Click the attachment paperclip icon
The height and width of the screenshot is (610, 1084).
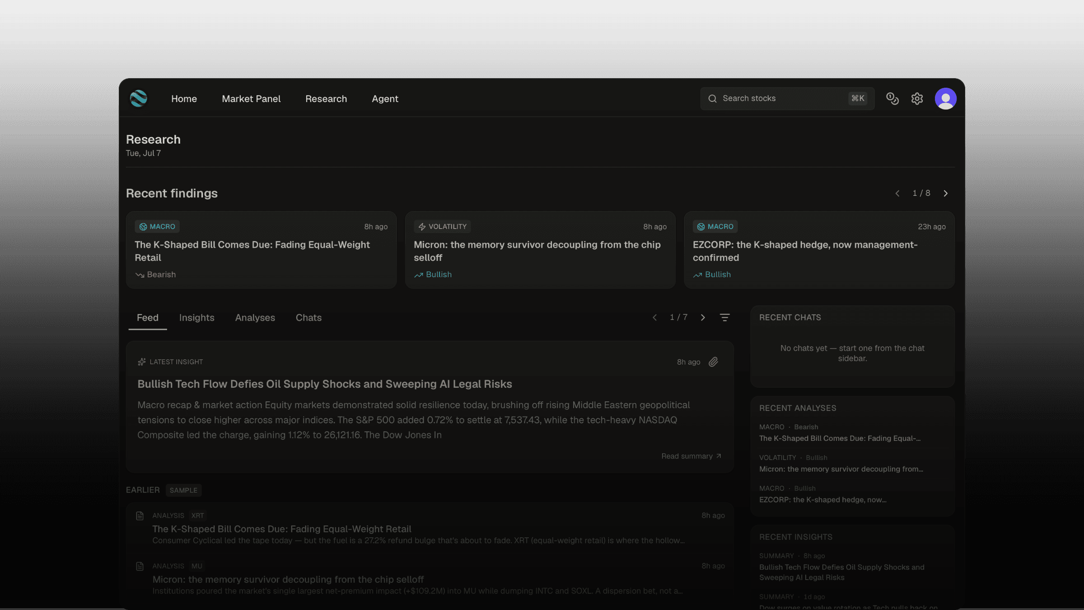(x=714, y=362)
